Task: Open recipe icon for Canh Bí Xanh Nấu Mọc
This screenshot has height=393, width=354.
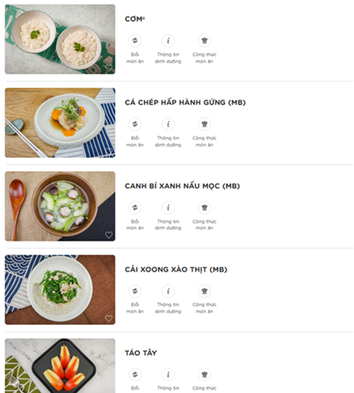Action: click(204, 208)
